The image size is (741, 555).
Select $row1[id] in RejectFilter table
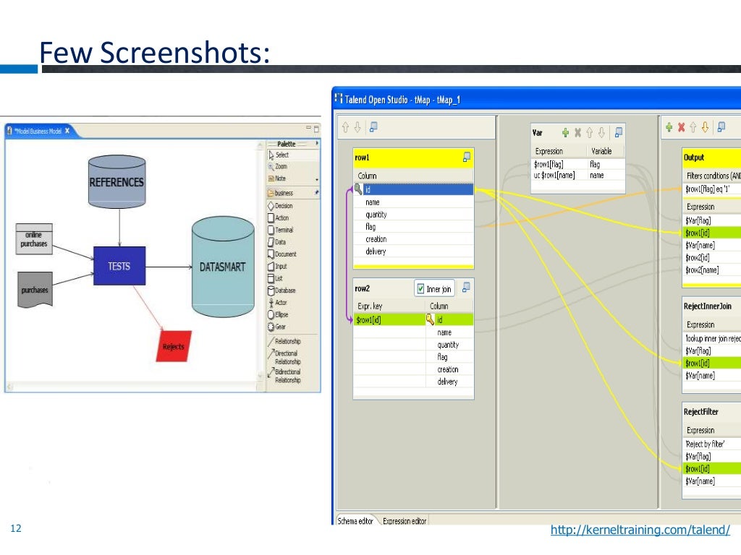[x=712, y=468]
